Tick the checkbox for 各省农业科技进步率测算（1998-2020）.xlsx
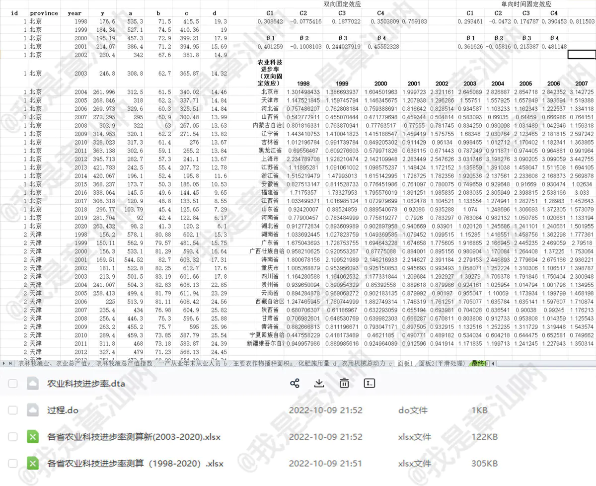This screenshot has height=486, width=596. [x=13, y=464]
